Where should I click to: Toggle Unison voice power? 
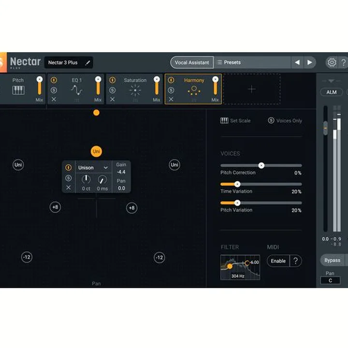tap(68, 168)
